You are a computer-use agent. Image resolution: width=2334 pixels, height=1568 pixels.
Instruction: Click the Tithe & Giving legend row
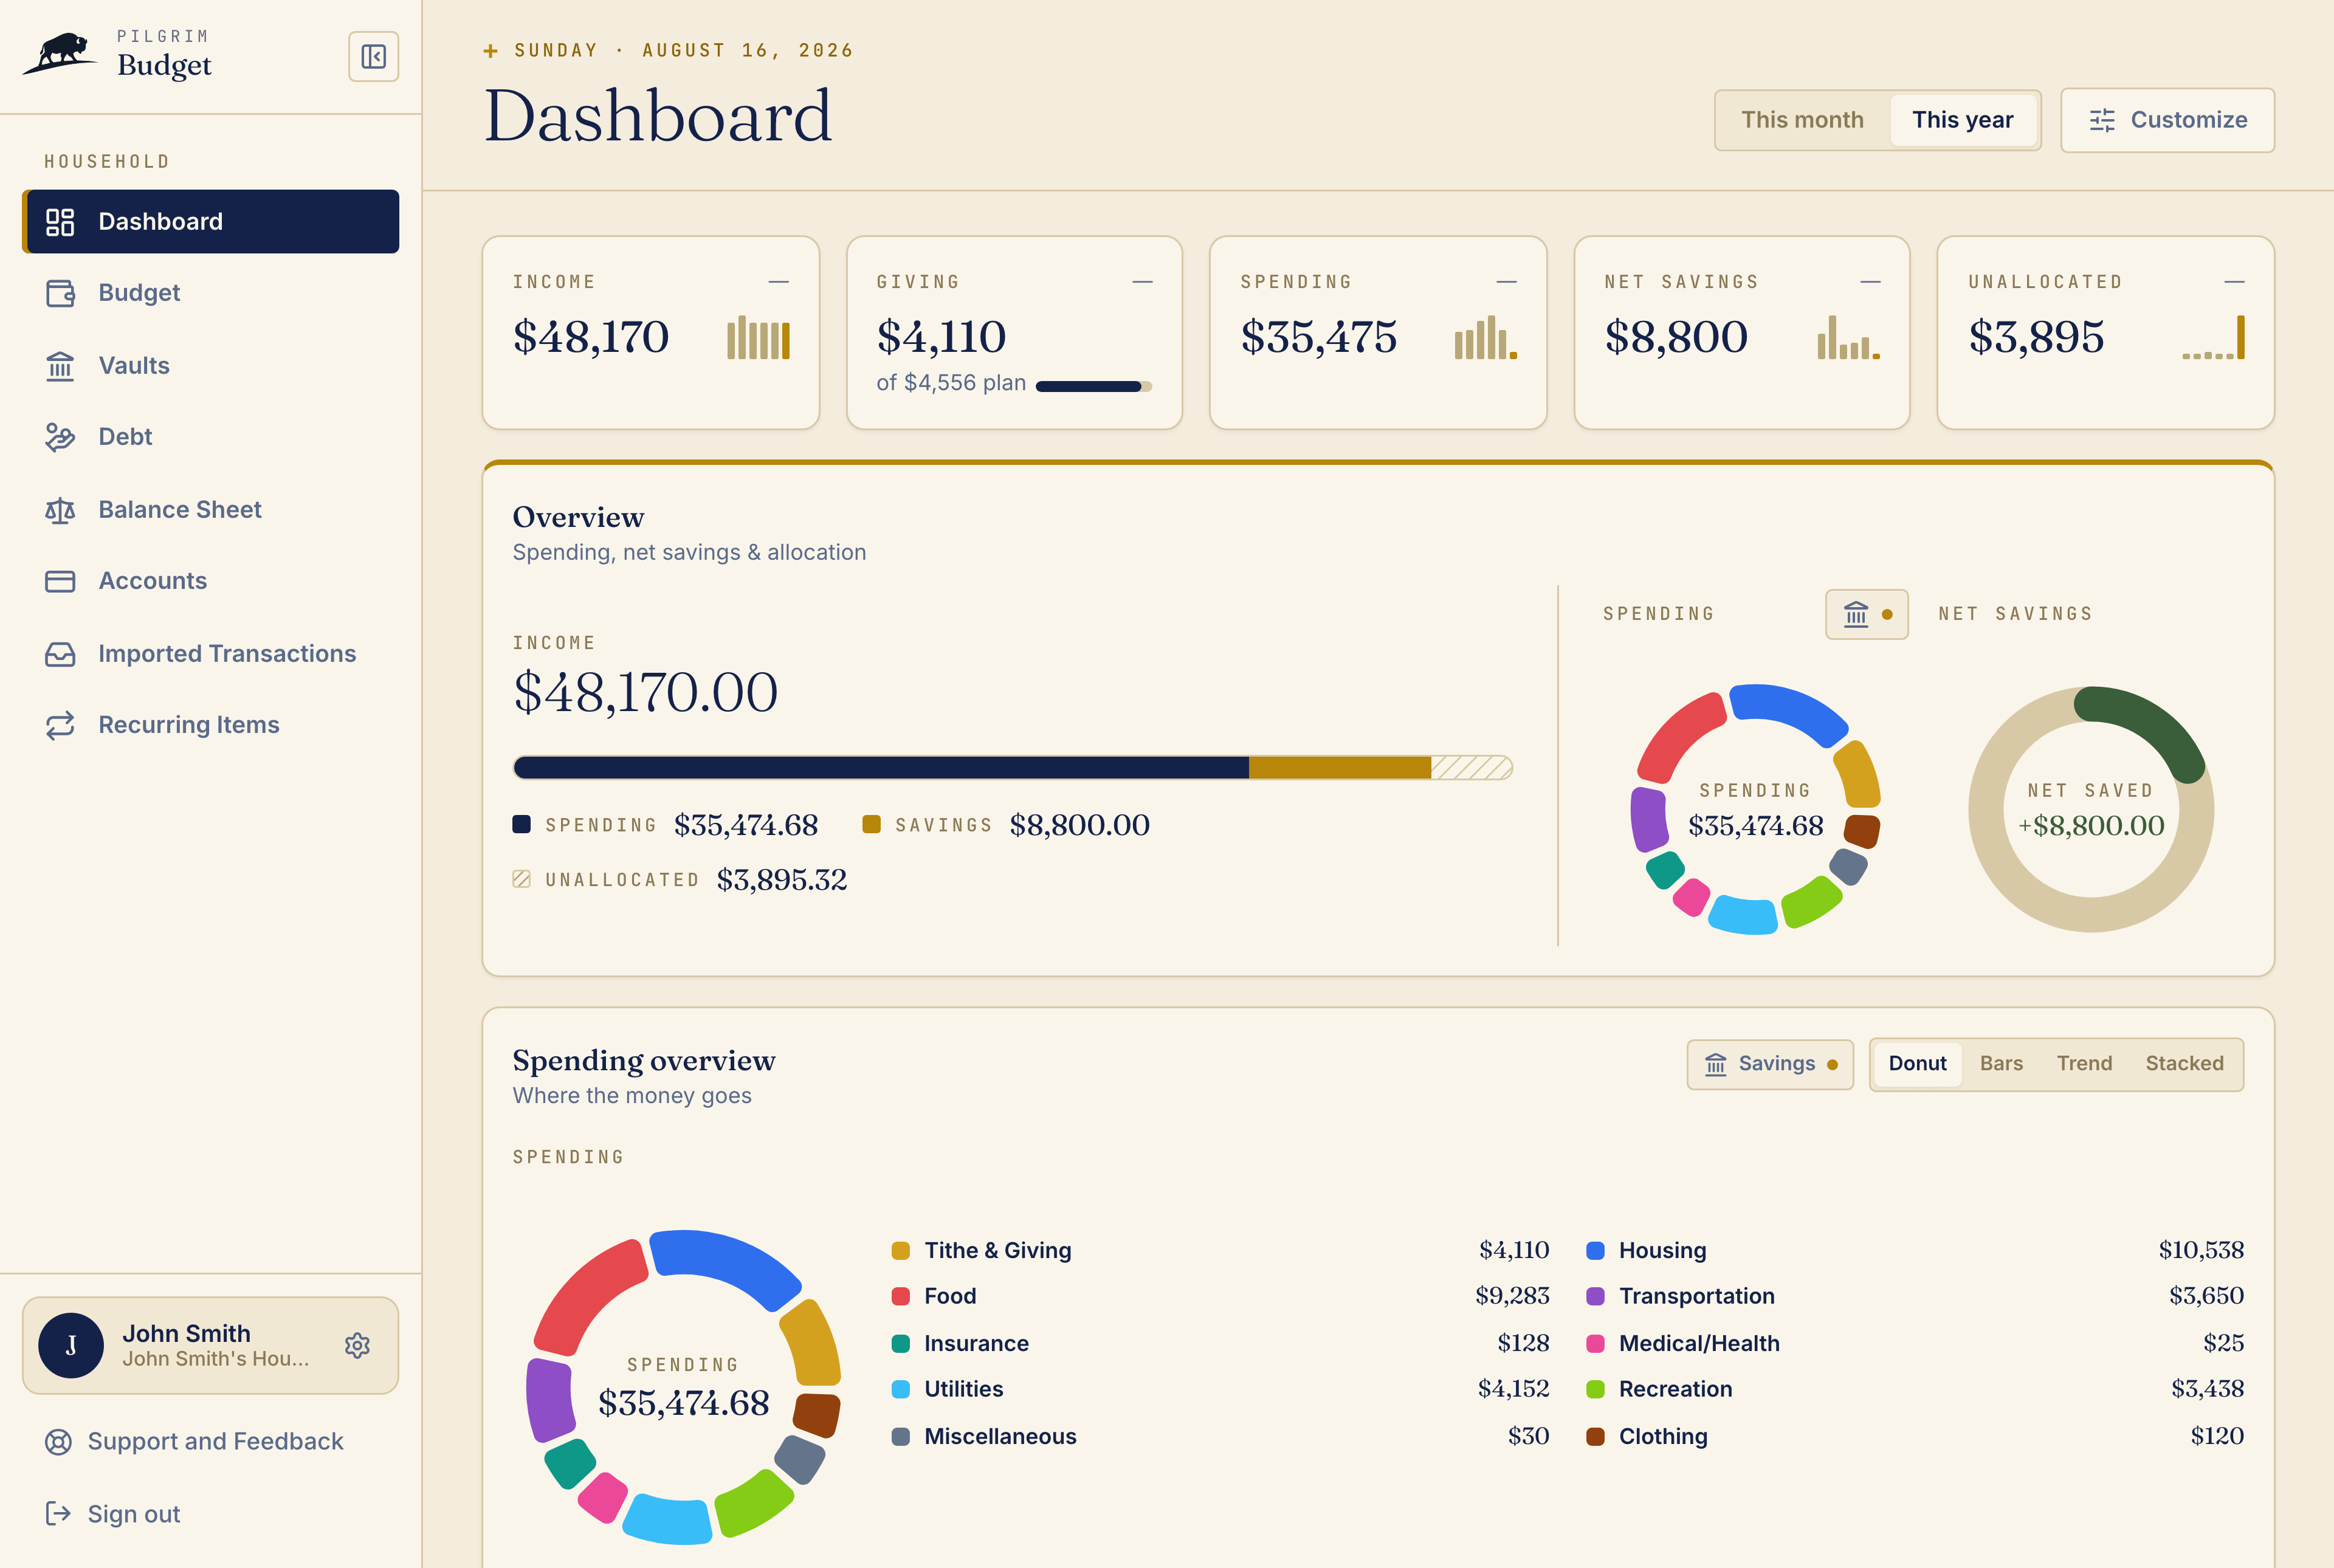coord(1220,1250)
